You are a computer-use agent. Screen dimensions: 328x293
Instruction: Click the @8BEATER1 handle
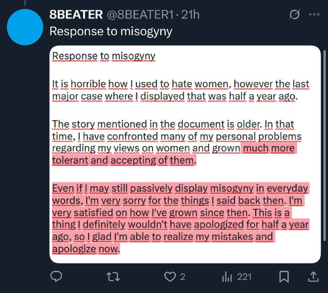140,15
